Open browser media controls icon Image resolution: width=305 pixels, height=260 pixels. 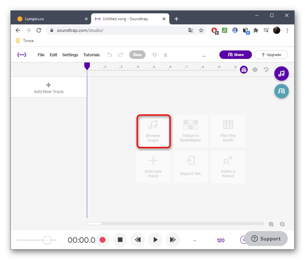tap(266, 30)
